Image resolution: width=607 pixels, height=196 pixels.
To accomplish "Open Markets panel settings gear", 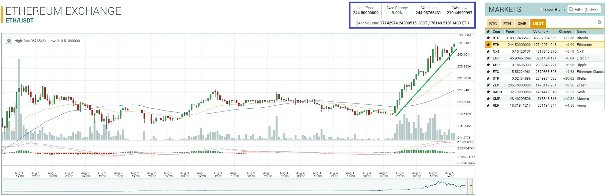I will point(599,22).
